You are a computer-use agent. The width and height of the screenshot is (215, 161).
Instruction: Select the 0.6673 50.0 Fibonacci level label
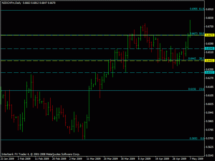(197, 33)
